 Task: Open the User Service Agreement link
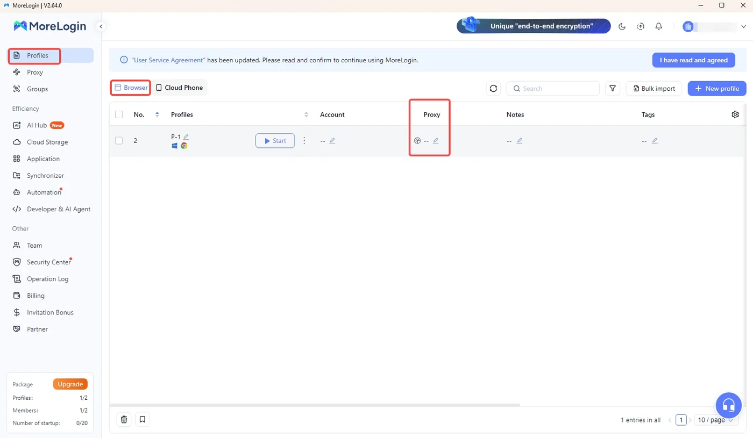tap(168, 60)
